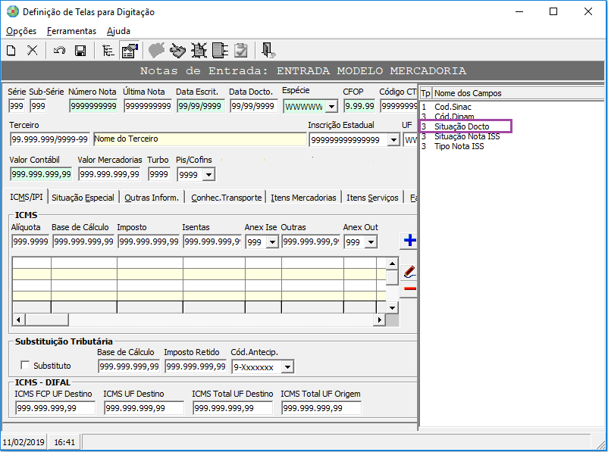Switch to the Situação Especial tab
Screen dimensions: 608x452
tap(83, 198)
